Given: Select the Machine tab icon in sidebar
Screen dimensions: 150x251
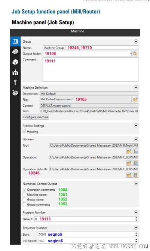Looking at the screenshot, I should point(15,42).
